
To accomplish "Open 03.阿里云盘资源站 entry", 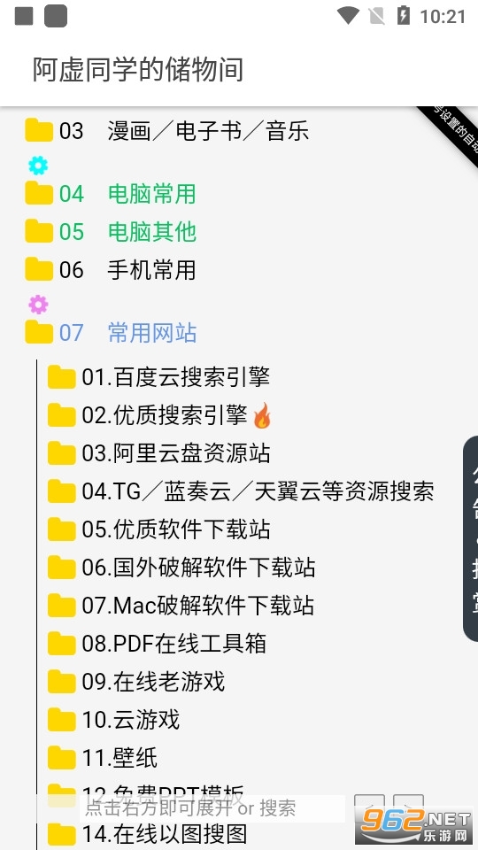I will coord(158,453).
